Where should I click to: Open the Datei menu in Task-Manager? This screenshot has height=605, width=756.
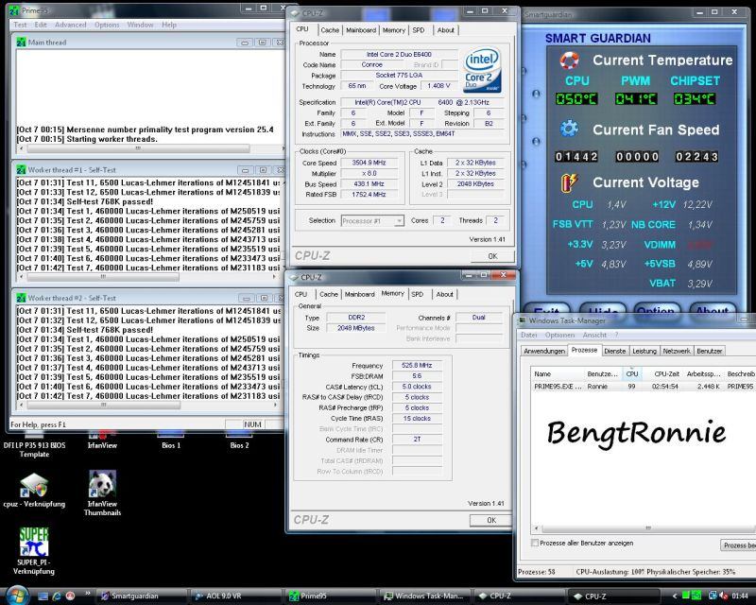coord(529,335)
